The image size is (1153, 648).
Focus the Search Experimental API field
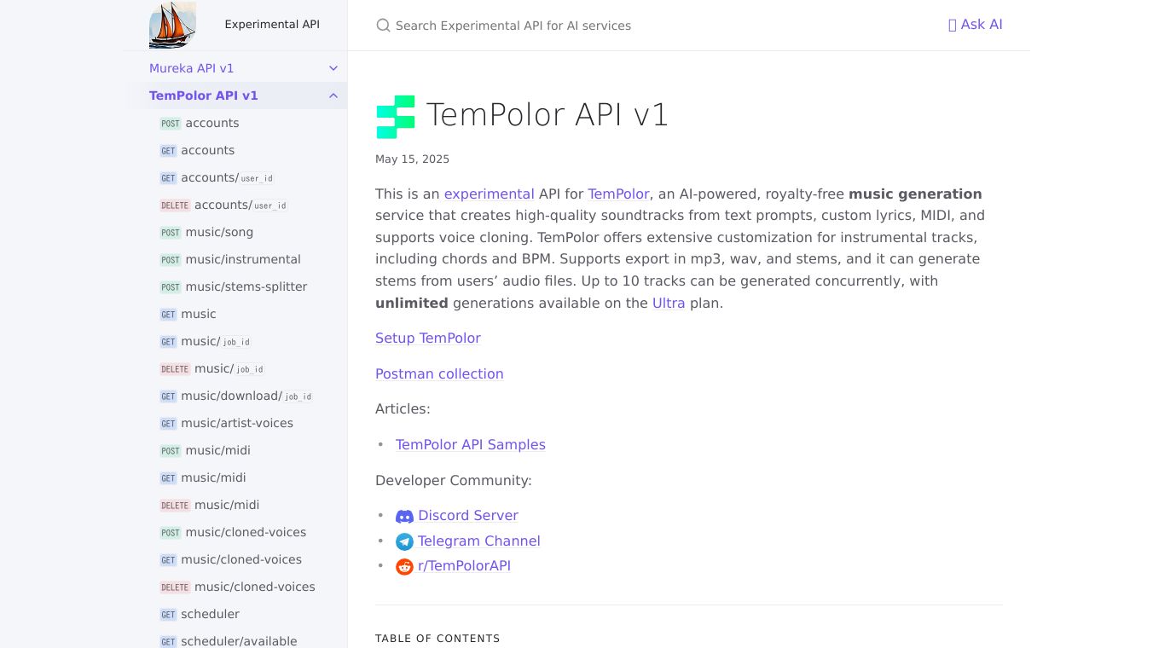[597, 26]
